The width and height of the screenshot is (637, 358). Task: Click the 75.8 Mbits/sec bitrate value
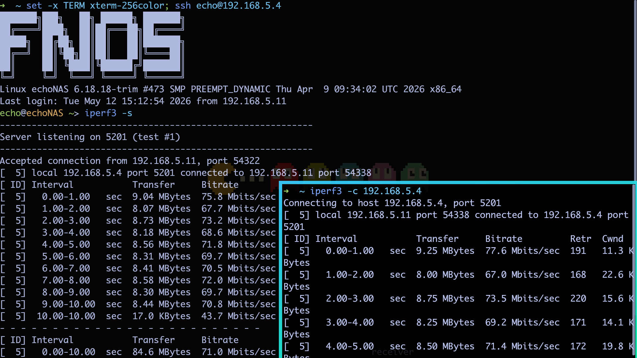[x=239, y=197]
